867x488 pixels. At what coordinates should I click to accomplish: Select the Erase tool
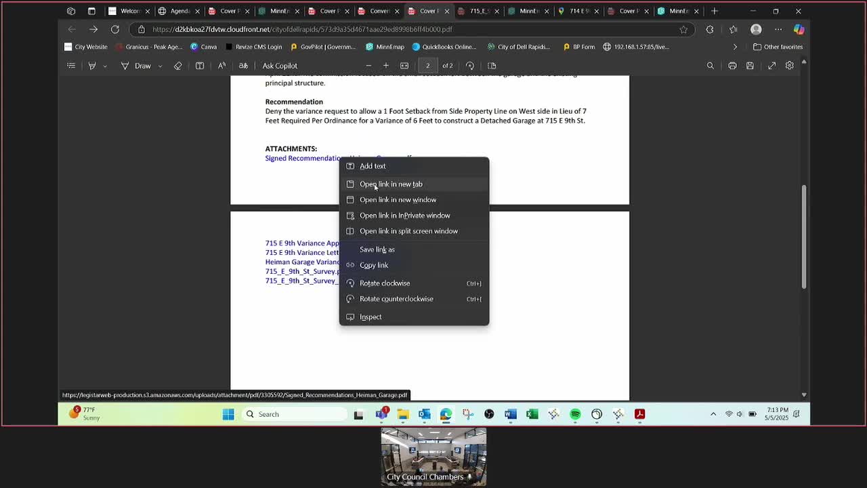(x=178, y=66)
